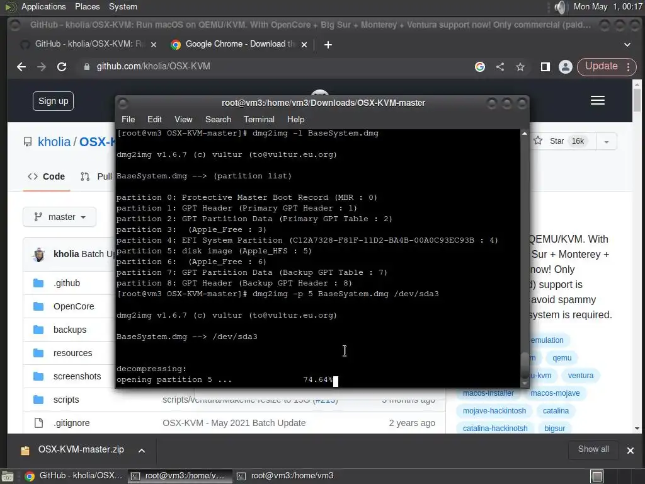This screenshot has width=645, height=484.
Task: Open the Chrome profile avatar
Action: (566, 67)
